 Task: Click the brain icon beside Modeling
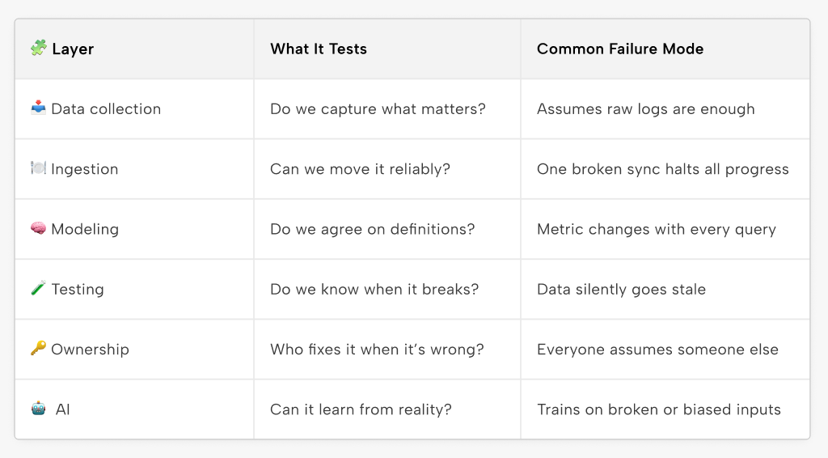[x=38, y=228]
